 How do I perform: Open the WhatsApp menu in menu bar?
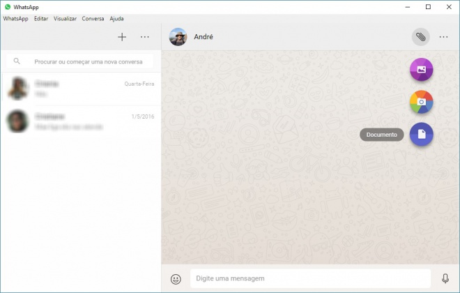pyautogui.click(x=15, y=19)
